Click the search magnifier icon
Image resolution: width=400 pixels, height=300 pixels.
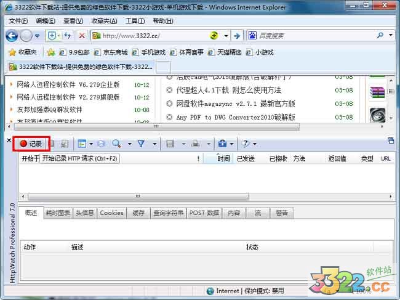(380, 35)
